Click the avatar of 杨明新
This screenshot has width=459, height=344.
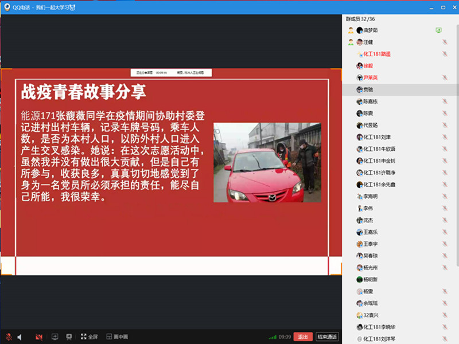[359, 279]
